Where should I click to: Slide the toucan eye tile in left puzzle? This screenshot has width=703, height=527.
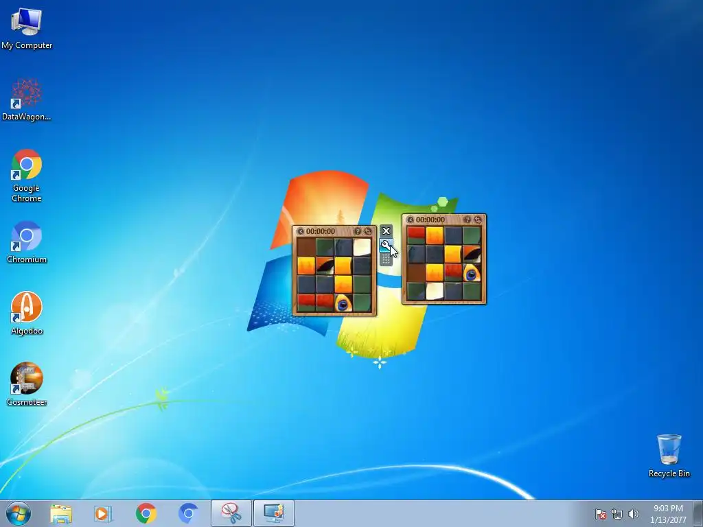pyautogui.click(x=343, y=303)
